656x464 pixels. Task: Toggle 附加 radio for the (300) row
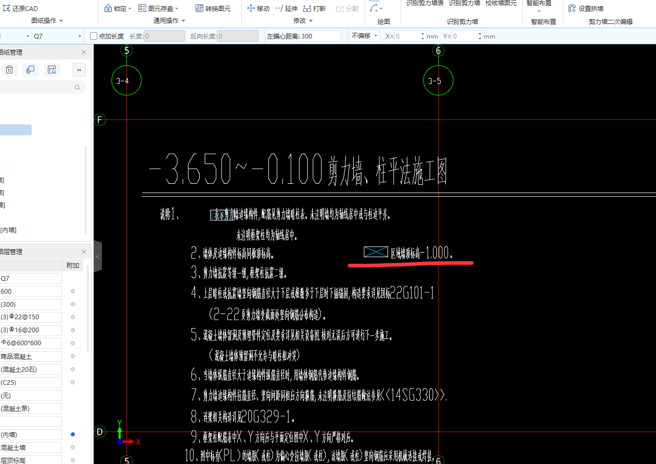coord(73,304)
